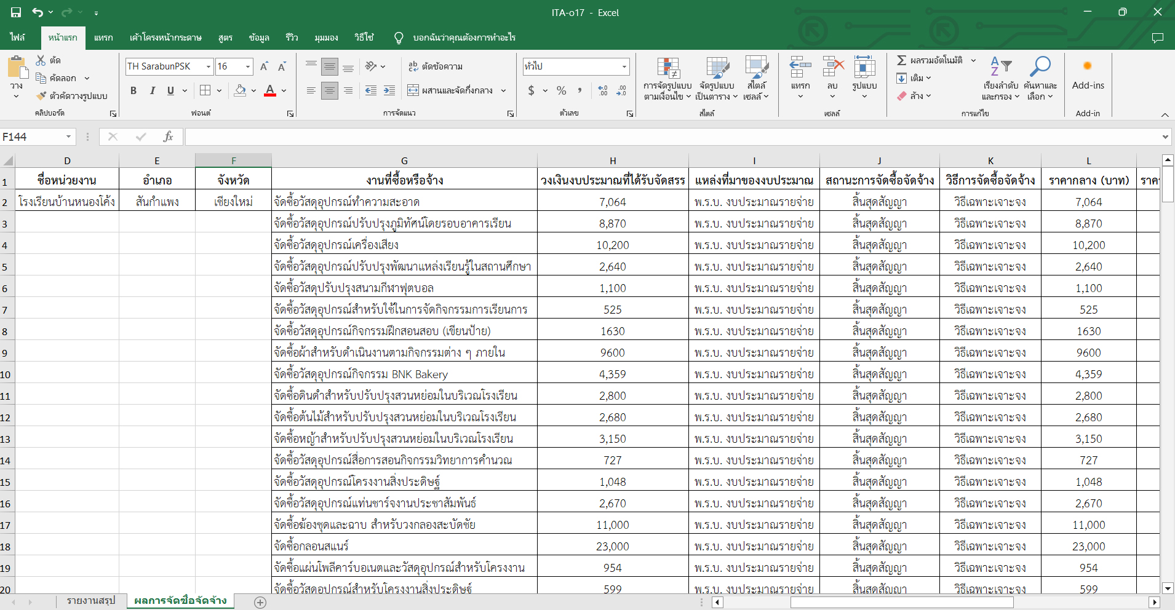Viewport: 1175px width, 610px height.
Task: Click the AutoSum sigma icon
Action: tap(902, 60)
